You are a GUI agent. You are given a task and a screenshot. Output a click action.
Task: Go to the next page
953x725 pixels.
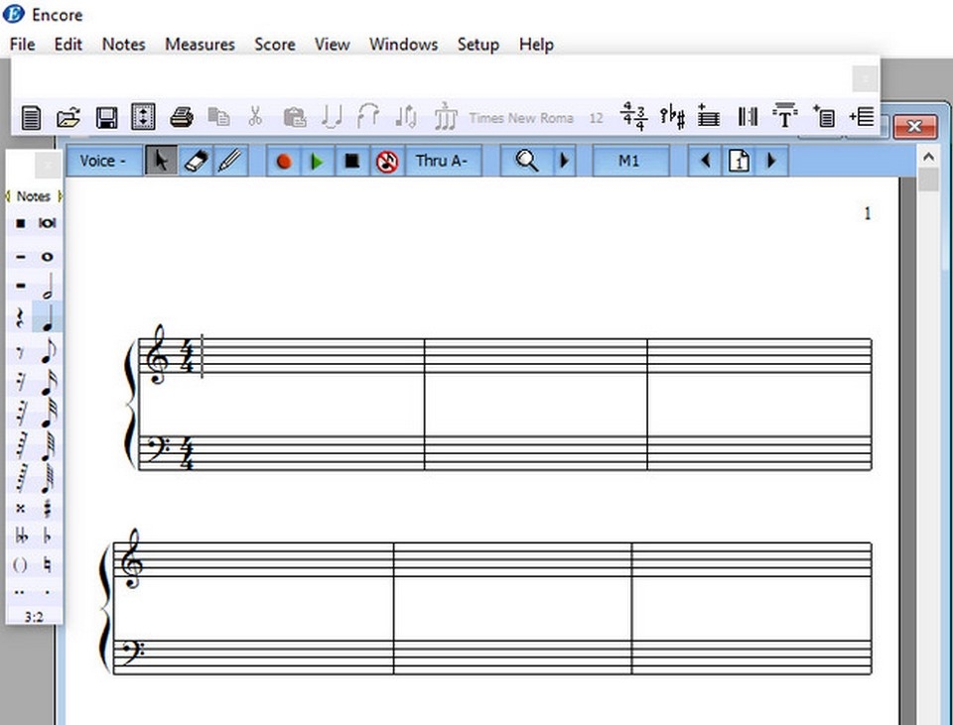772,161
